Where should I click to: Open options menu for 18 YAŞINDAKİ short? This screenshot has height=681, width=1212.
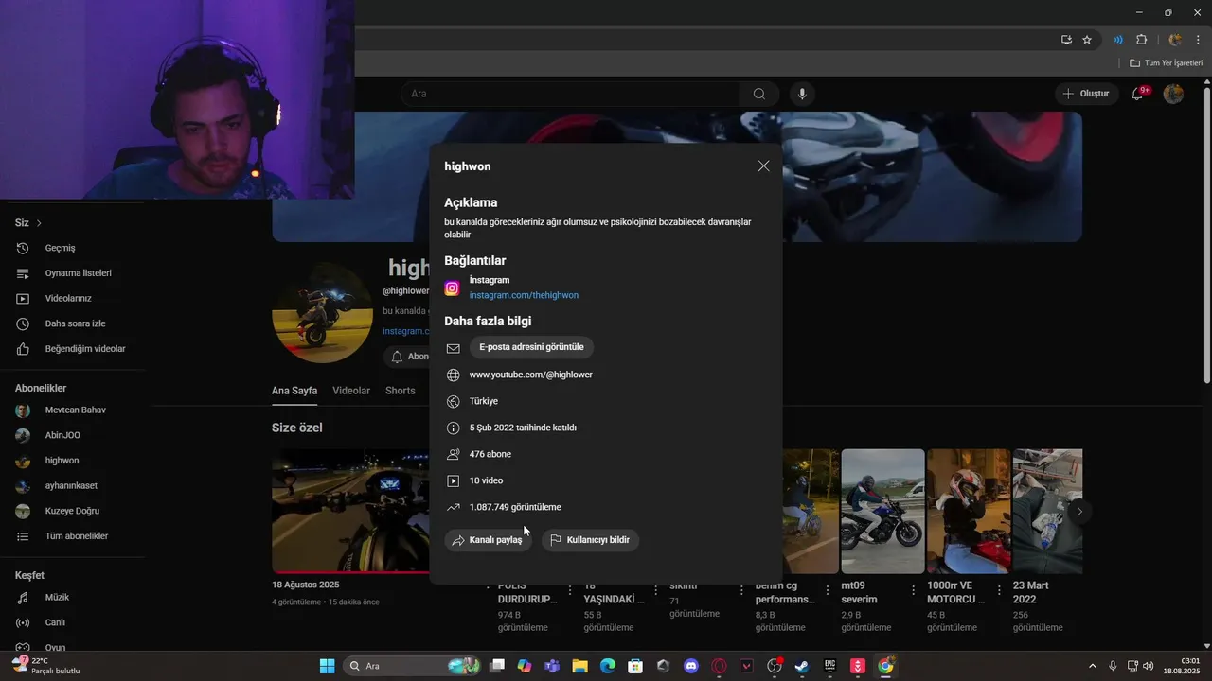coord(656,591)
